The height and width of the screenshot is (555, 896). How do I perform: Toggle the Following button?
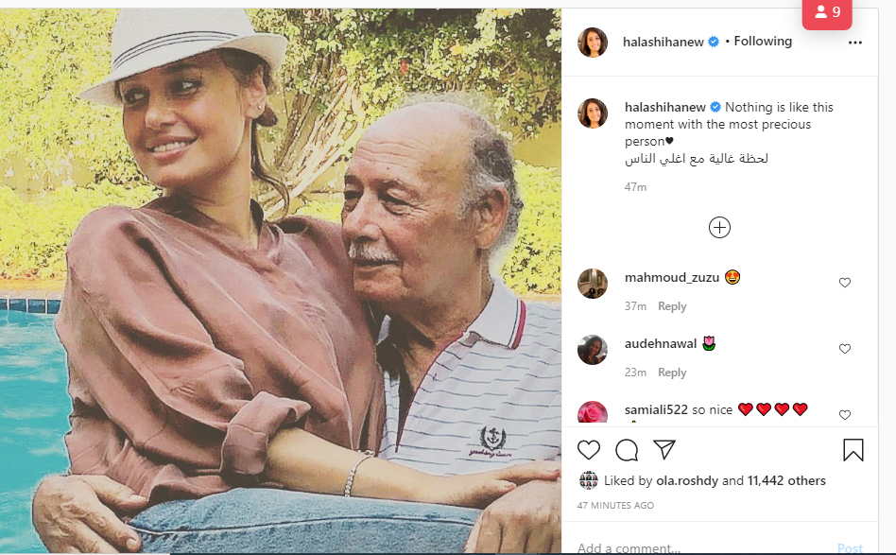[x=763, y=42]
